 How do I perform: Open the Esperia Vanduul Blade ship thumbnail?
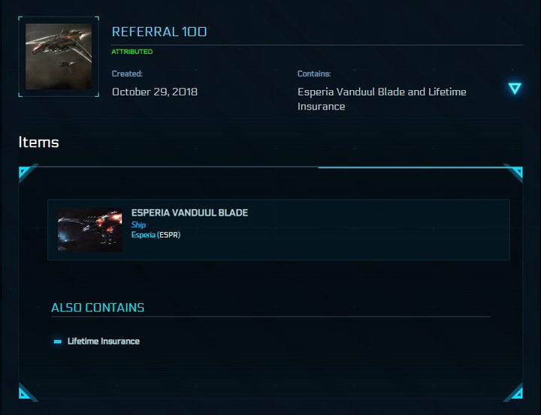[90, 230]
